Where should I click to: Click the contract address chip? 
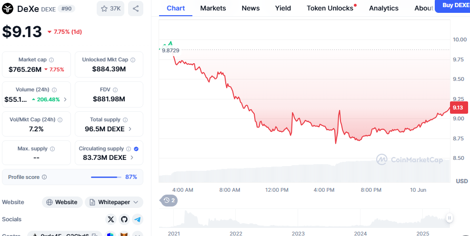click(64, 234)
